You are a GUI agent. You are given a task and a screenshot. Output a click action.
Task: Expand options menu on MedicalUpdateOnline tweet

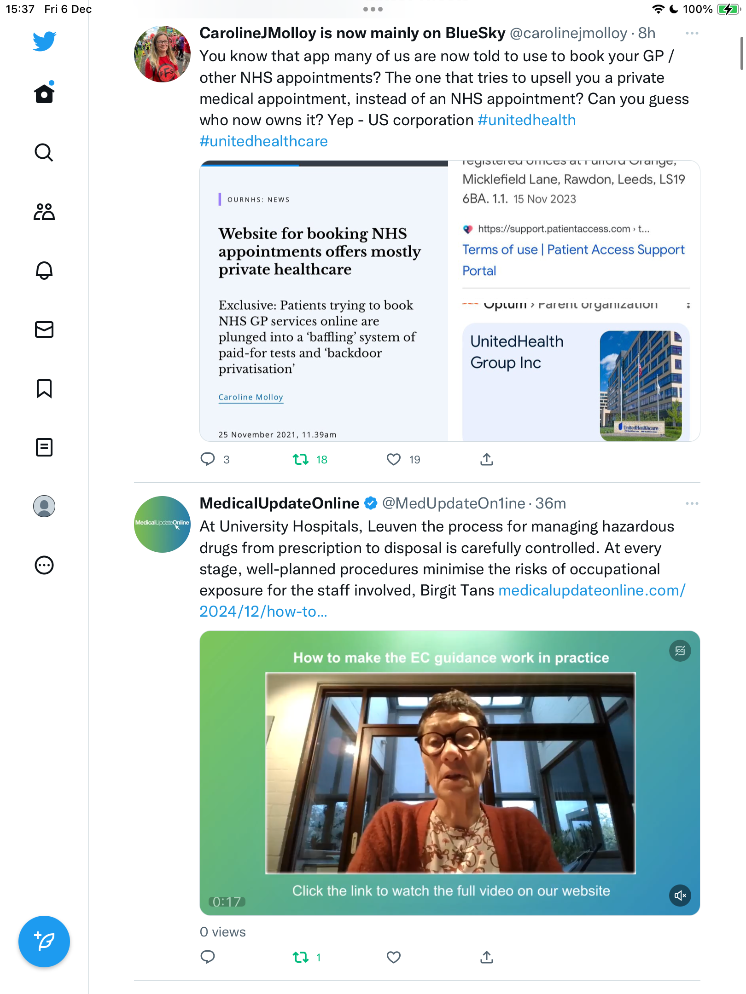point(692,503)
